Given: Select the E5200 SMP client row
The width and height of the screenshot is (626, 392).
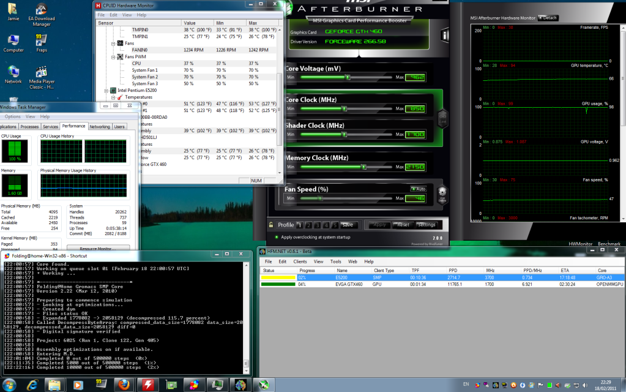Looking at the screenshot, I should click(x=442, y=277).
